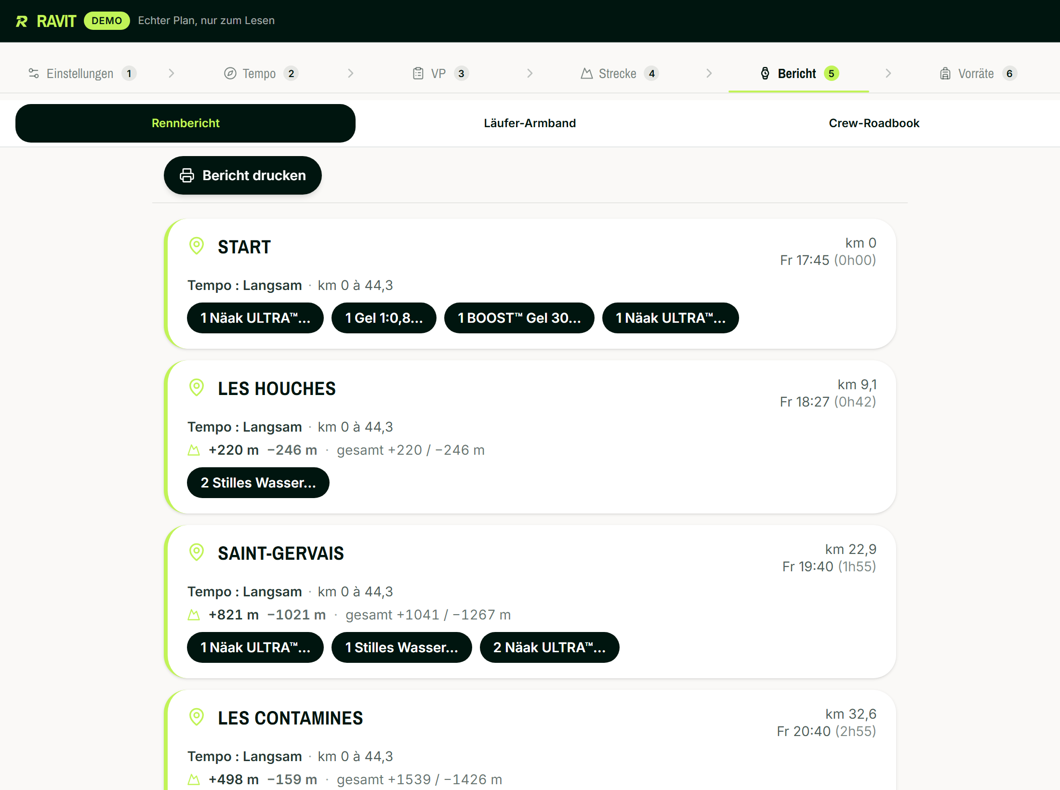
Task: Open the Einstellungen step tab
Action: tap(82, 73)
